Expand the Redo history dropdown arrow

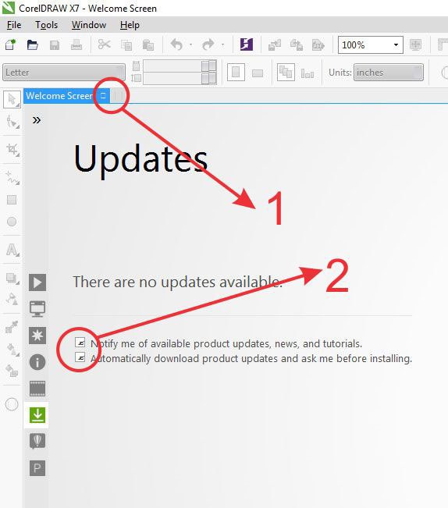click(x=223, y=44)
